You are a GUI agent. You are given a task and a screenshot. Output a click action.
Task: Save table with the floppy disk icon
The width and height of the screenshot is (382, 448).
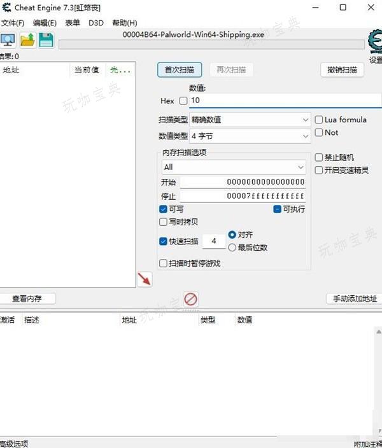(x=46, y=40)
